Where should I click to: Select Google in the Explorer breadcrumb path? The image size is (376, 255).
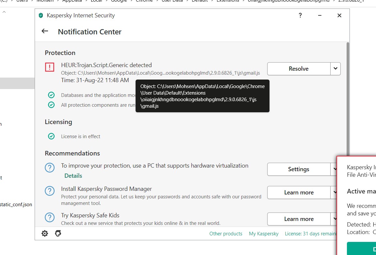[x=119, y=1]
